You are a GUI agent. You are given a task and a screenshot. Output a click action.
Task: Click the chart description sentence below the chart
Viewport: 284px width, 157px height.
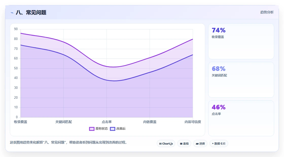[69, 143]
